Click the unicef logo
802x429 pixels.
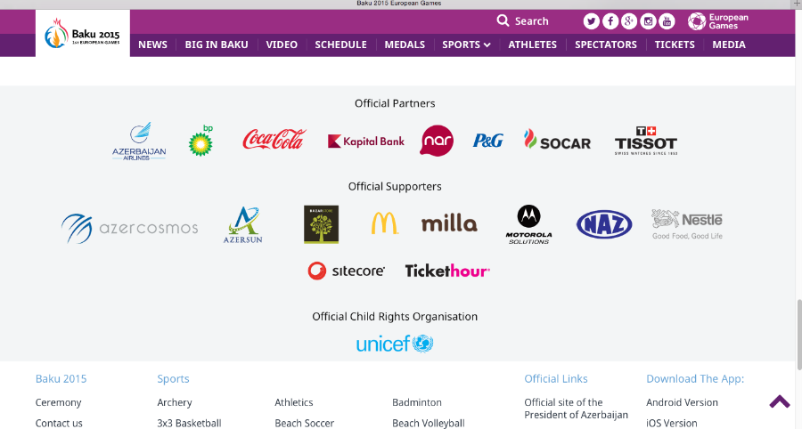[395, 344]
